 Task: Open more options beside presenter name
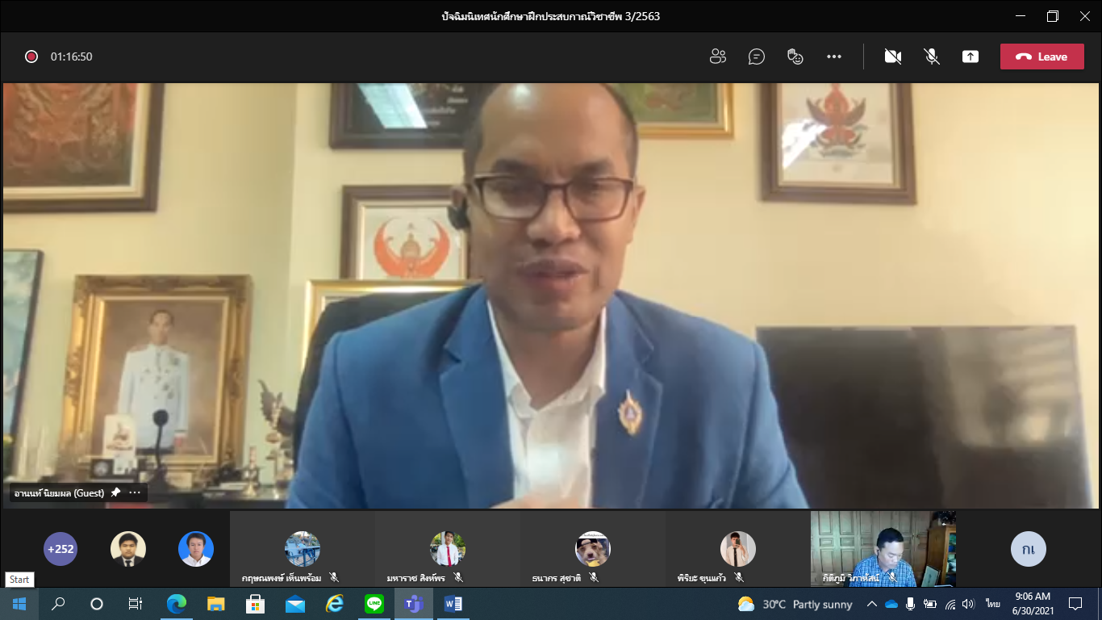pos(135,492)
